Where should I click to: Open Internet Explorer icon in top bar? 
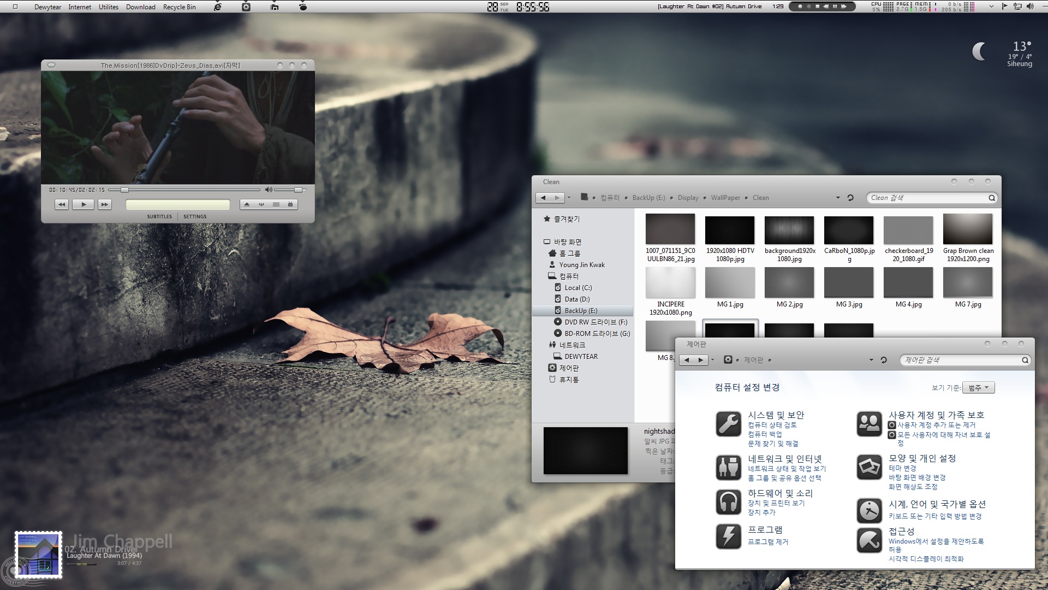[x=218, y=7]
